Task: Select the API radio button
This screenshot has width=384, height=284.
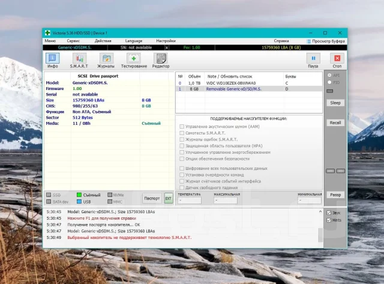Action: point(329,75)
